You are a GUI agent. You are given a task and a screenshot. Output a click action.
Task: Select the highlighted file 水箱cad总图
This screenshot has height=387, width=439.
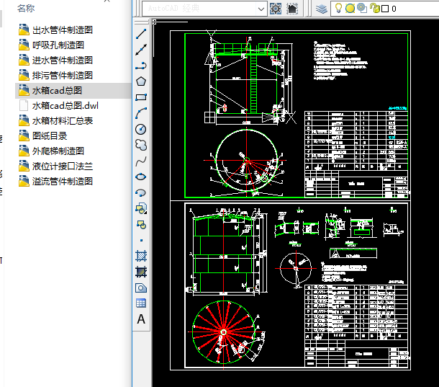pos(73,91)
